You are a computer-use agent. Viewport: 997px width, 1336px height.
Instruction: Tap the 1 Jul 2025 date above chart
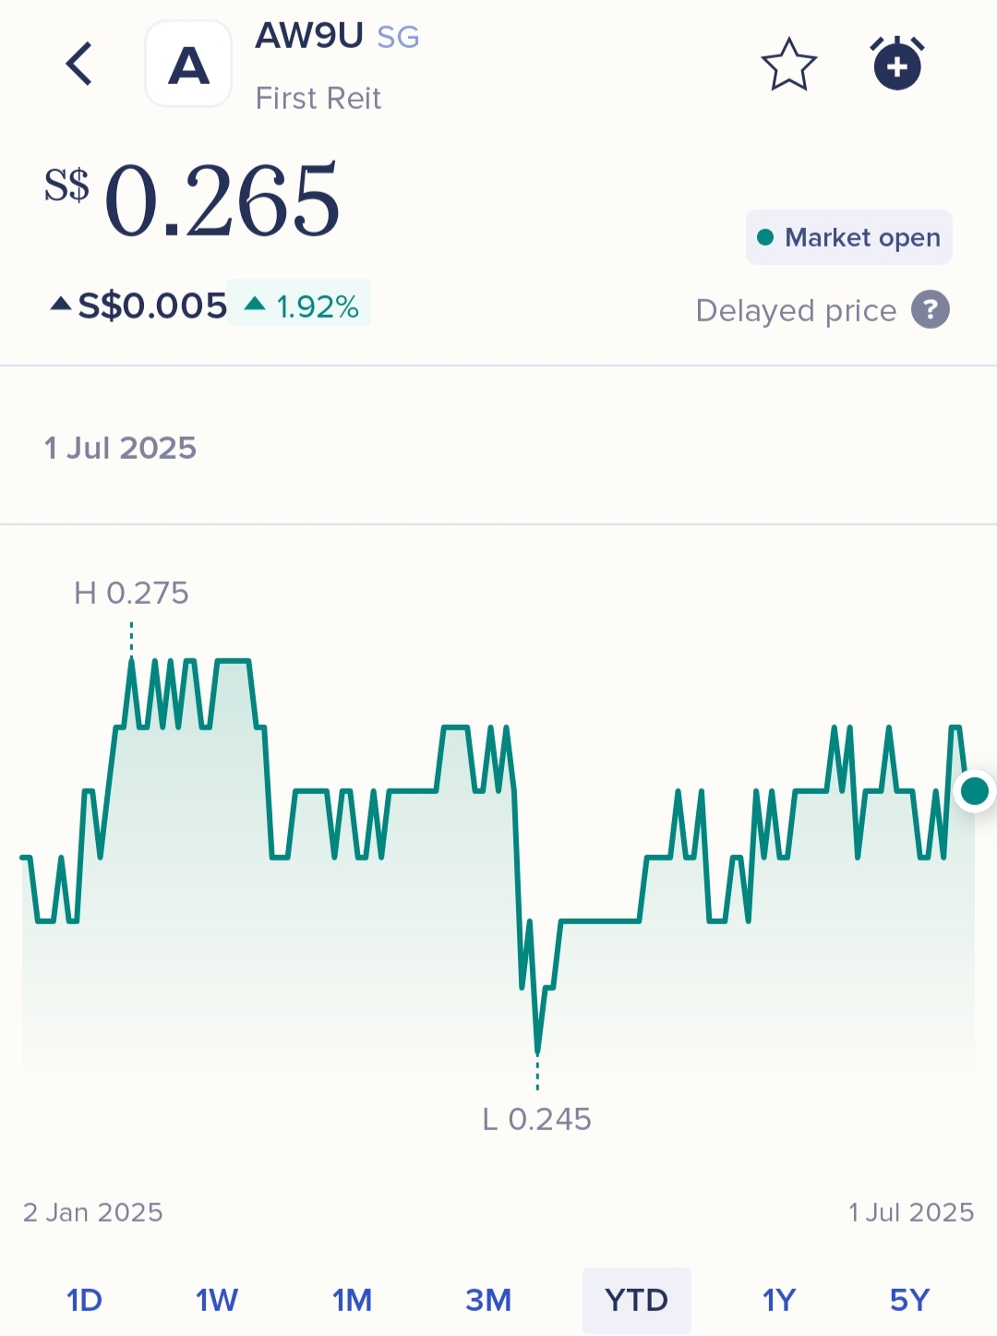click(x=120, y=448)
